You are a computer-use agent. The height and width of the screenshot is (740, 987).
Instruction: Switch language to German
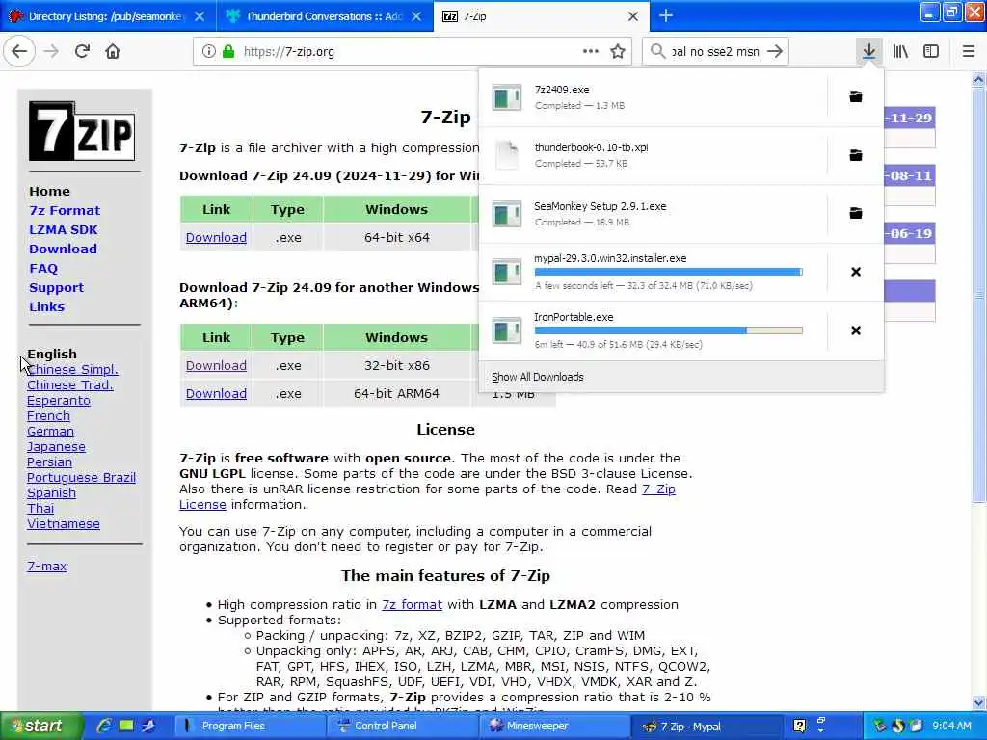coord(50,432)
